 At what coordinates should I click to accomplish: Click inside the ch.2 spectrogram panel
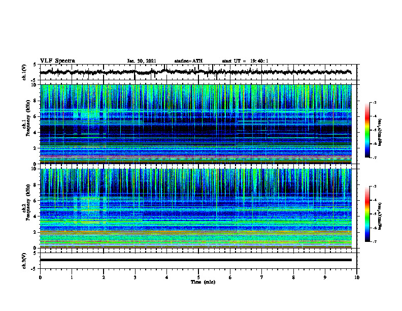[195, 208]
